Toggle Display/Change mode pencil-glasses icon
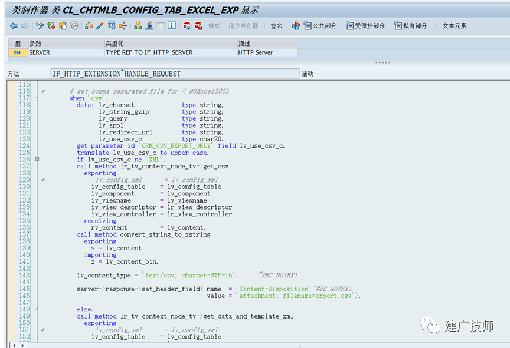This screenshot has width=510, height=348. (x=40, y=26)
